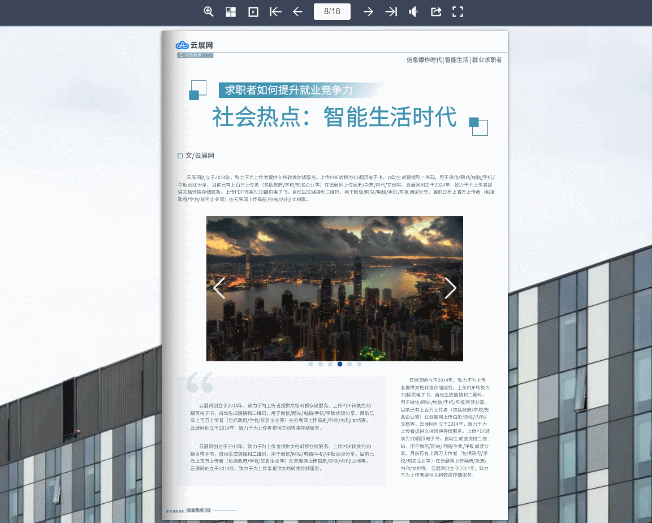
Task: Click the headline 社会热点：智能生活时代
Action: tap(334, 117)
